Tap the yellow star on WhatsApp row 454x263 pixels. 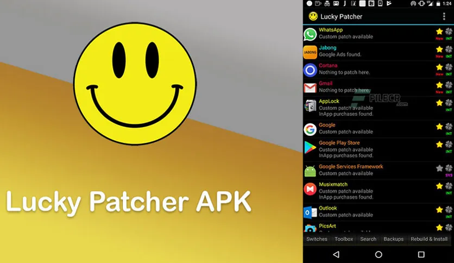point(439,32)
